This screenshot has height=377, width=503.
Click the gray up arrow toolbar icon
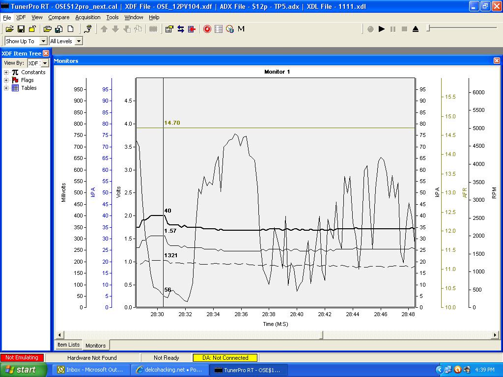(x=104, y=29)
